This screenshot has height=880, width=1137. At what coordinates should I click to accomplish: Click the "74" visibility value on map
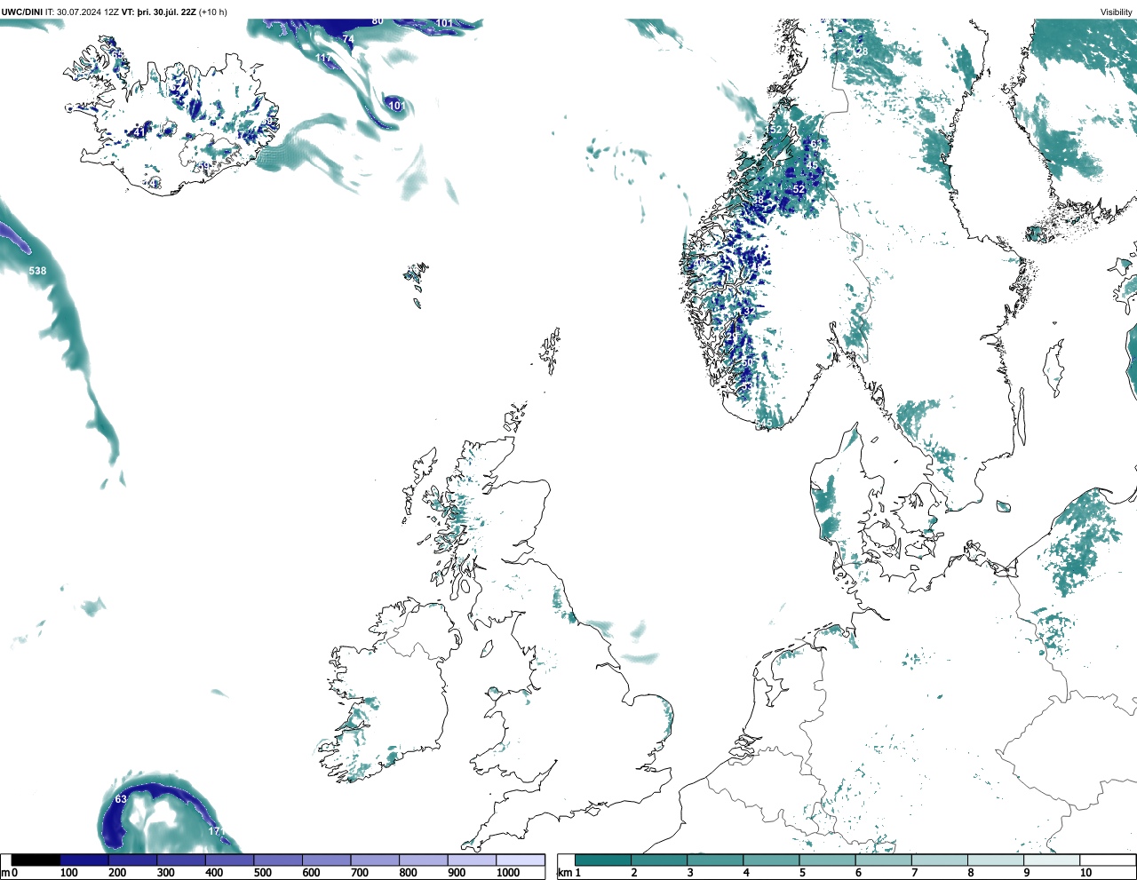pyautogui.click(x=348, y=40)
